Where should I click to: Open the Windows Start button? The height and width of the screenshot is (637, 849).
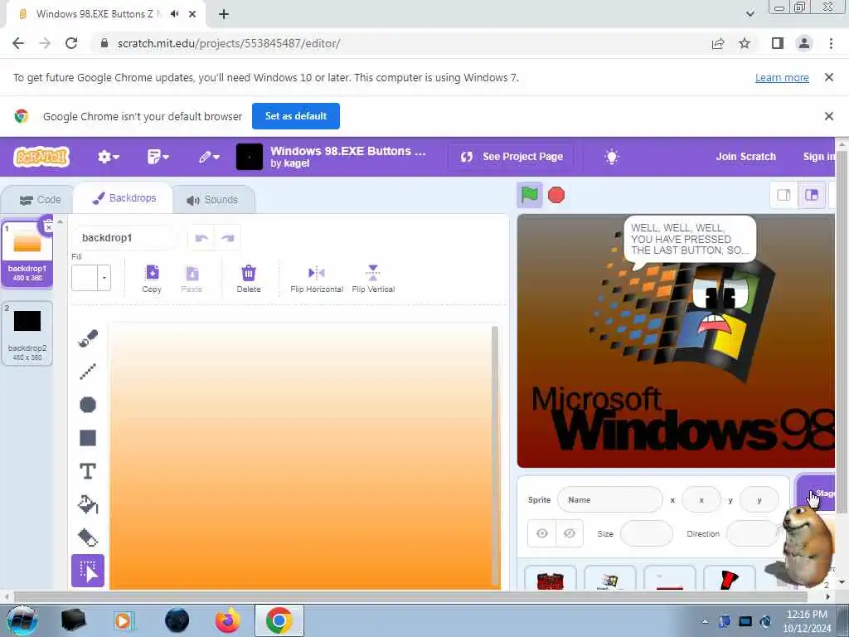coord(22,620)
